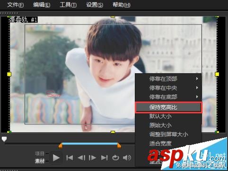228x171 pixels.
Task: Click the Play button
Action: click(x=56, y=158)
